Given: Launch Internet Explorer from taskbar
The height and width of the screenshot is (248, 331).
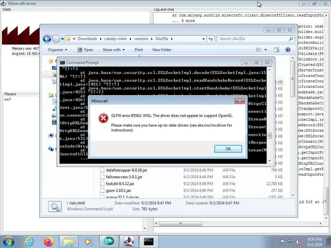Looking at the screenshot, I should click(29, 242).
